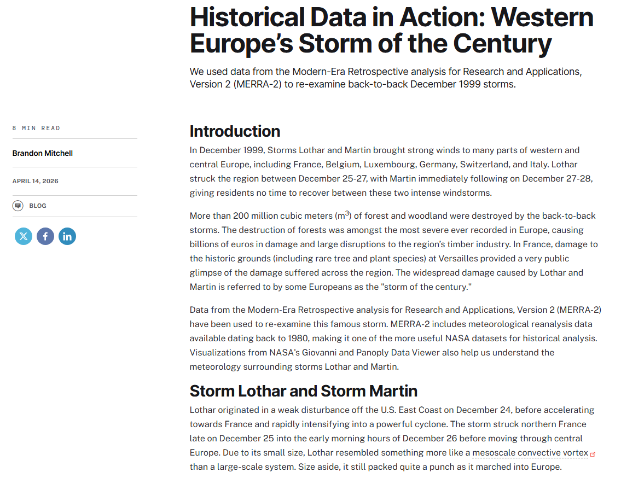Click the Introduction heading
This screenshot has height=478, width=621.
(235, 131)
